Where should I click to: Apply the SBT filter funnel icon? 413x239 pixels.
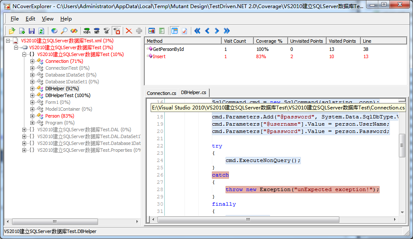coord(97,31)
